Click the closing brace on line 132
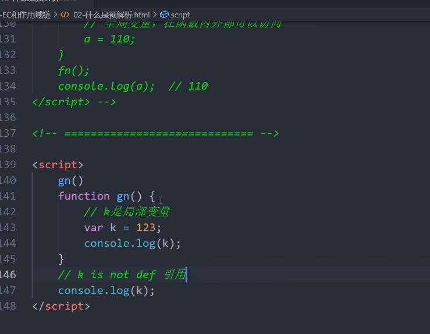Viewport: 430px width, 334px height. pyautogui.click(x=61, y=55)
